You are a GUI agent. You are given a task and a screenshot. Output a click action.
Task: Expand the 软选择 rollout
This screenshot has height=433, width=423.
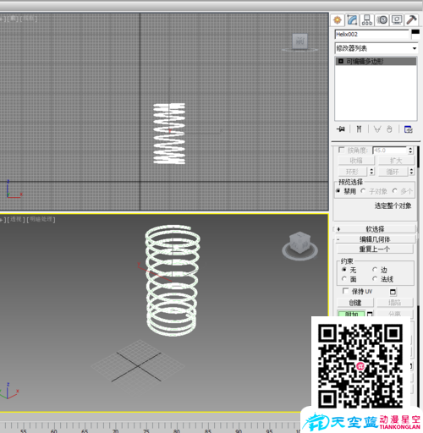pyautogui.click(x=375, y=229)
